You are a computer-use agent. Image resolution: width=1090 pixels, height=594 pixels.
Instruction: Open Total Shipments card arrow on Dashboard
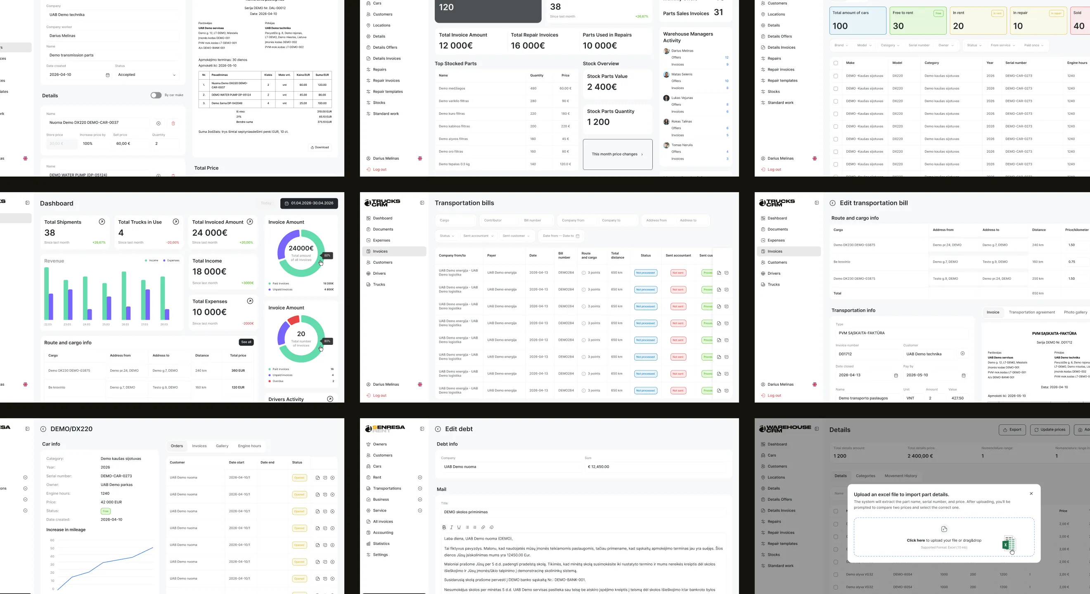[x=102, y=222]
